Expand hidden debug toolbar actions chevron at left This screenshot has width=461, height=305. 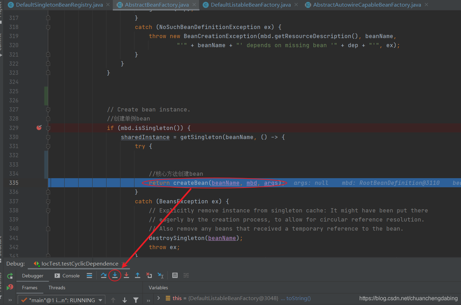coord(10,300)
